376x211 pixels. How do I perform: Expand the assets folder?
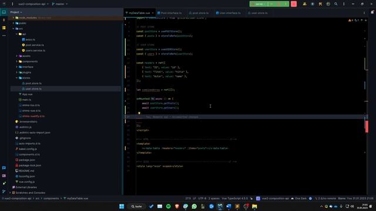point(17,56)
